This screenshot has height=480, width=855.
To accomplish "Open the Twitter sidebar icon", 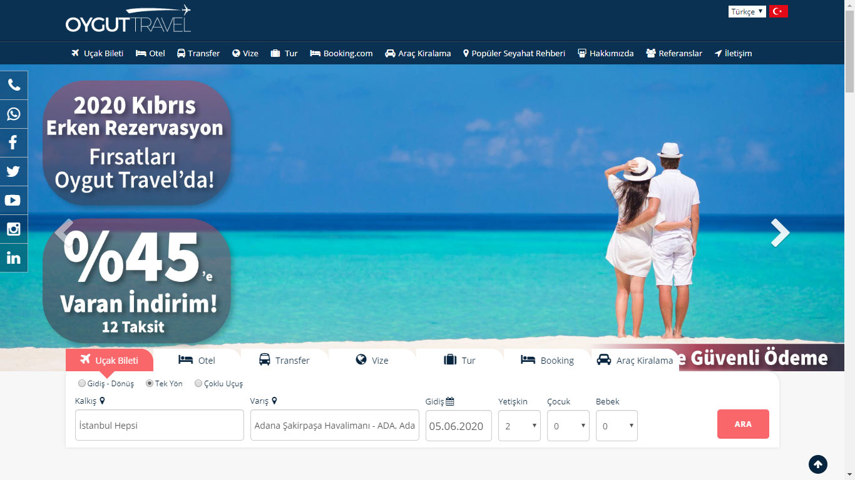I will [14, 172].
